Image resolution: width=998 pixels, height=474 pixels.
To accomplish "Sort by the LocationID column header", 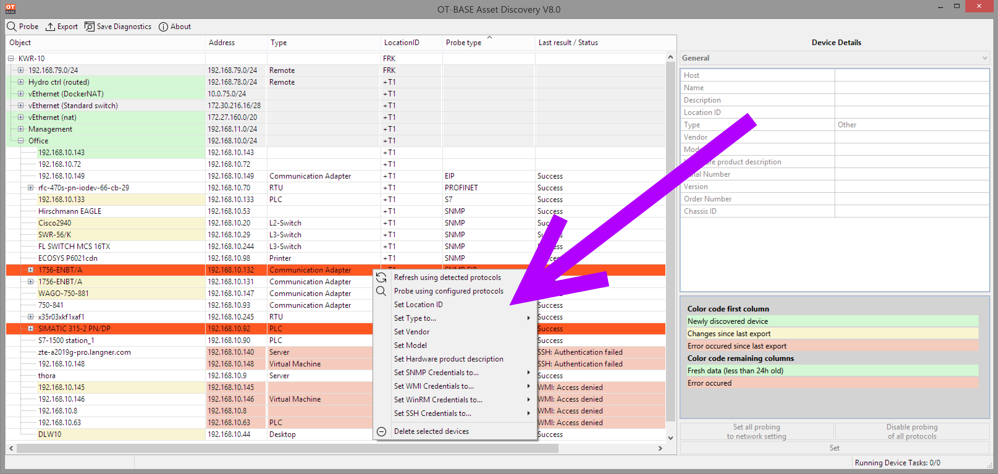I will pos(411,43).
